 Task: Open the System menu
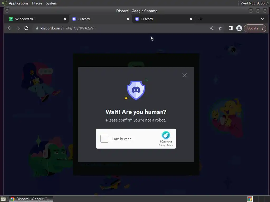click(x=51, y=3)
